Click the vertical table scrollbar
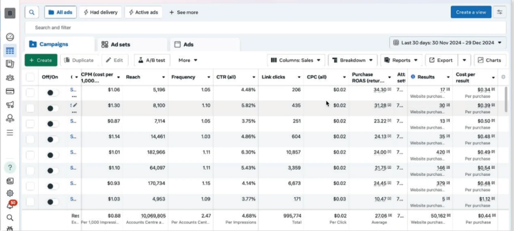The image size is (514, 231). click(x=507, y=99)
